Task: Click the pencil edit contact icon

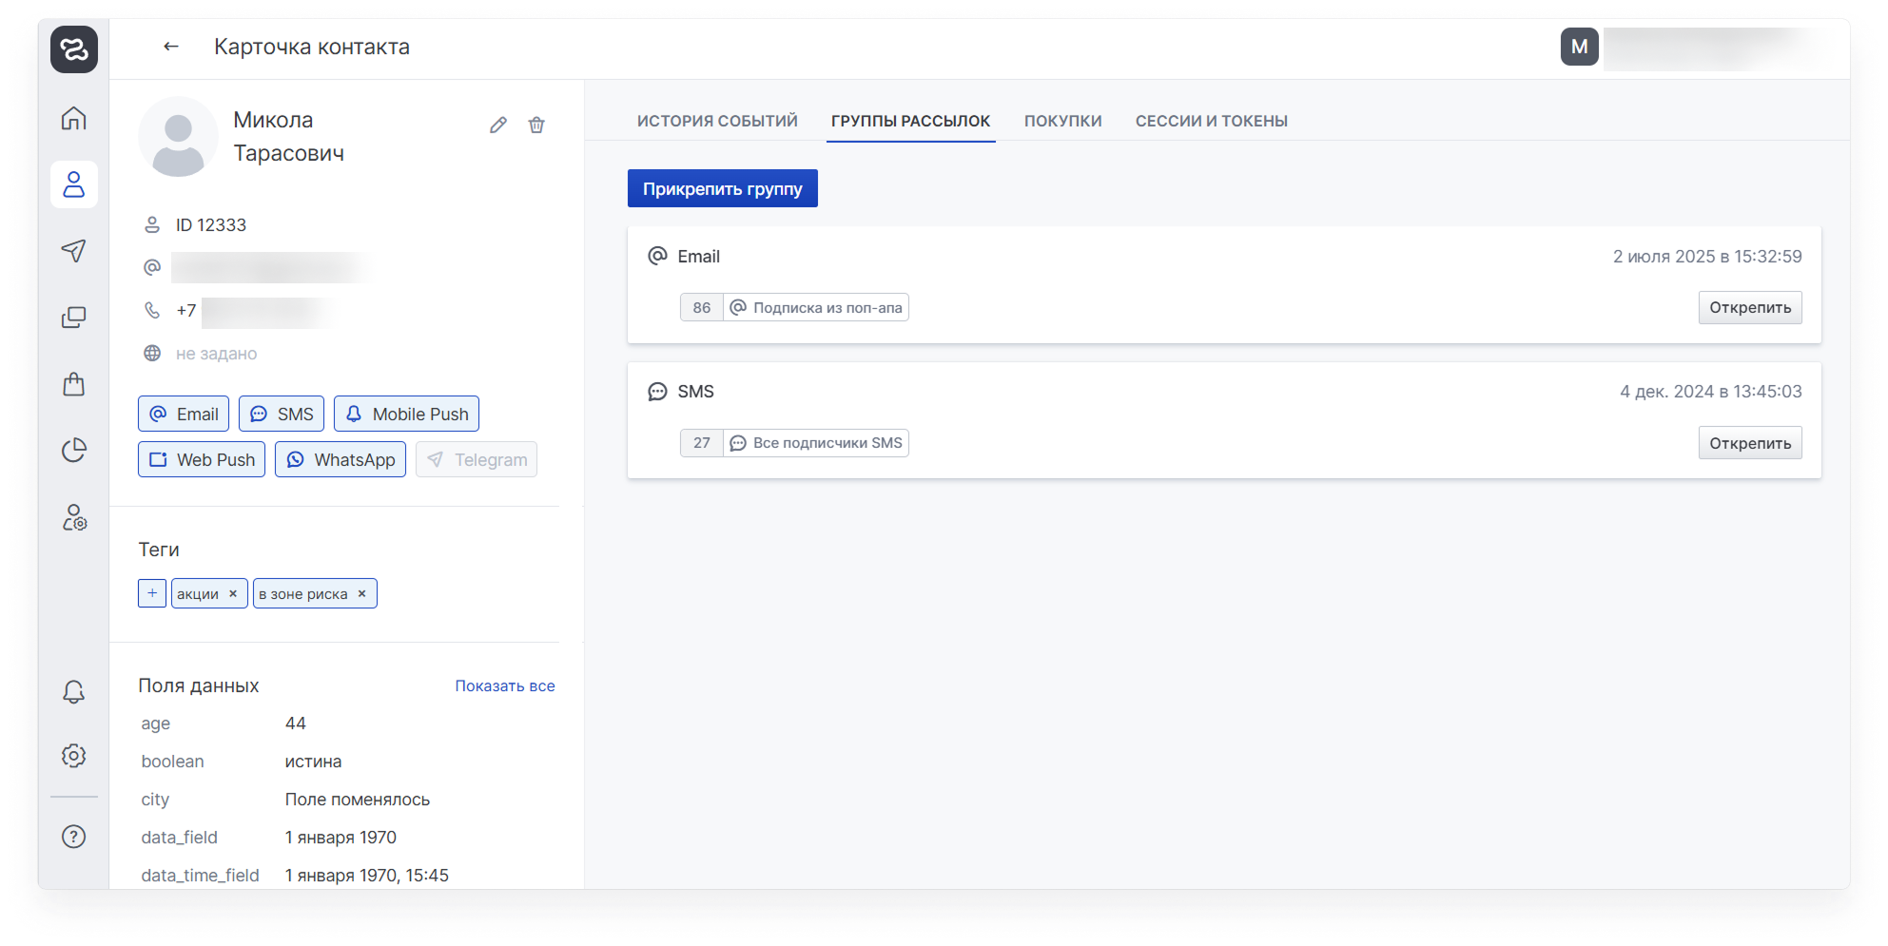Action: click(498, 125)
